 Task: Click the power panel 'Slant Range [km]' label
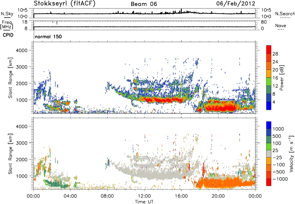[10, 78]
